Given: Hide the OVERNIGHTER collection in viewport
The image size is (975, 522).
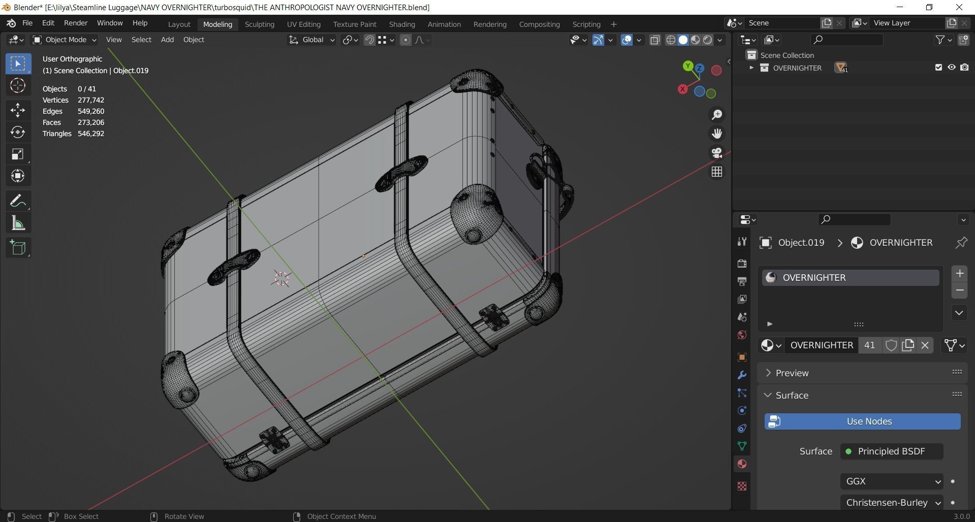Looking at the screenshot, I should tap(951, 68).
